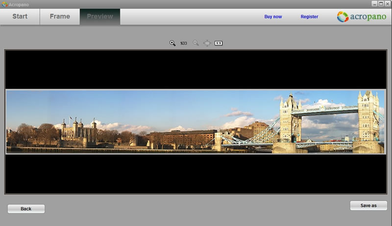Select the Preview tab
The height and width of the screenshot is (226, 392).
click(100, 17)
